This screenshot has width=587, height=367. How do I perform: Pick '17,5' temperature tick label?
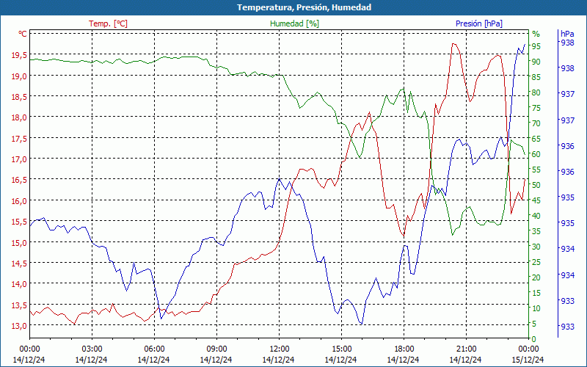(19, 139)
